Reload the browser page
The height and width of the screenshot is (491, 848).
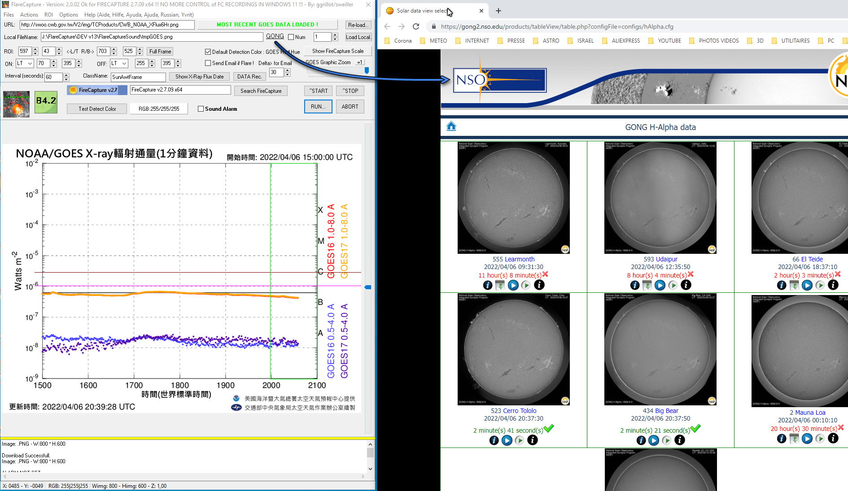416,26
